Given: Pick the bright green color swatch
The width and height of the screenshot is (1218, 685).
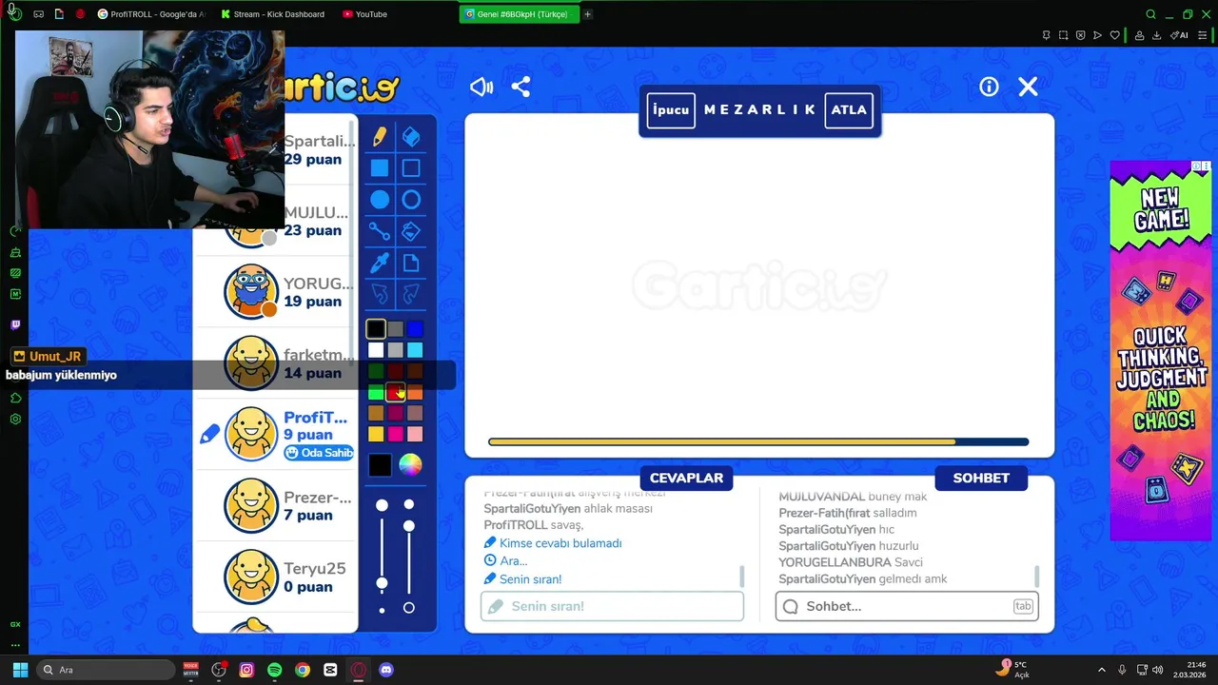Looking at the screenshot, I should pyautogui.click(x=376, y=392).
